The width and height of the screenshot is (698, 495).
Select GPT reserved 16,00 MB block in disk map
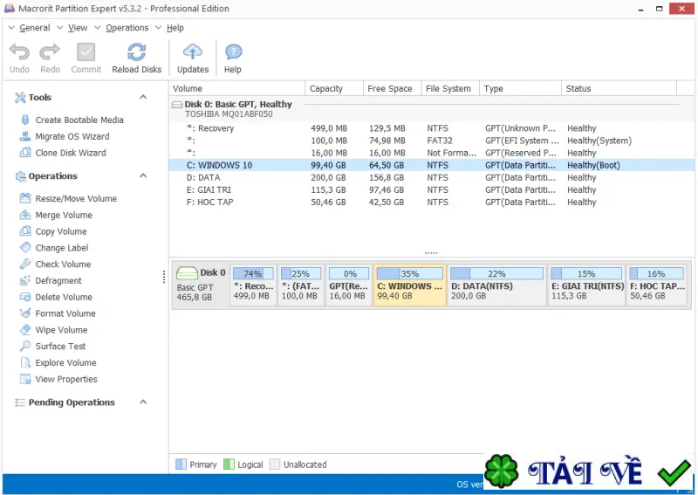(349, 285)
